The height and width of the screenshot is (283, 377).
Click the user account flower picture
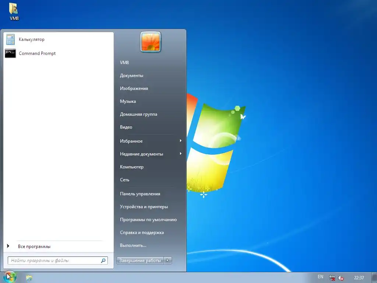(x=151, y=42)
